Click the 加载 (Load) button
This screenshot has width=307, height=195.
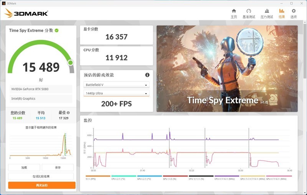[24, 168]
